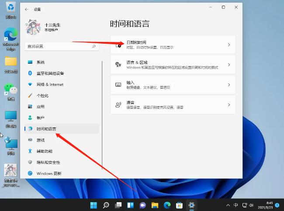Viewport: 284px width, 211px height.
Task: Open the WeChat desktop shortcut
Action: tap(11, 92)
